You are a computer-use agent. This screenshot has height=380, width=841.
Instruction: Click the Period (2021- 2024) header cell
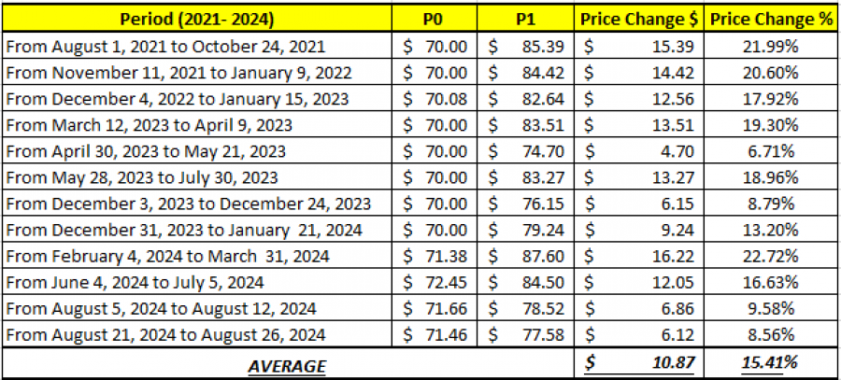197,19
